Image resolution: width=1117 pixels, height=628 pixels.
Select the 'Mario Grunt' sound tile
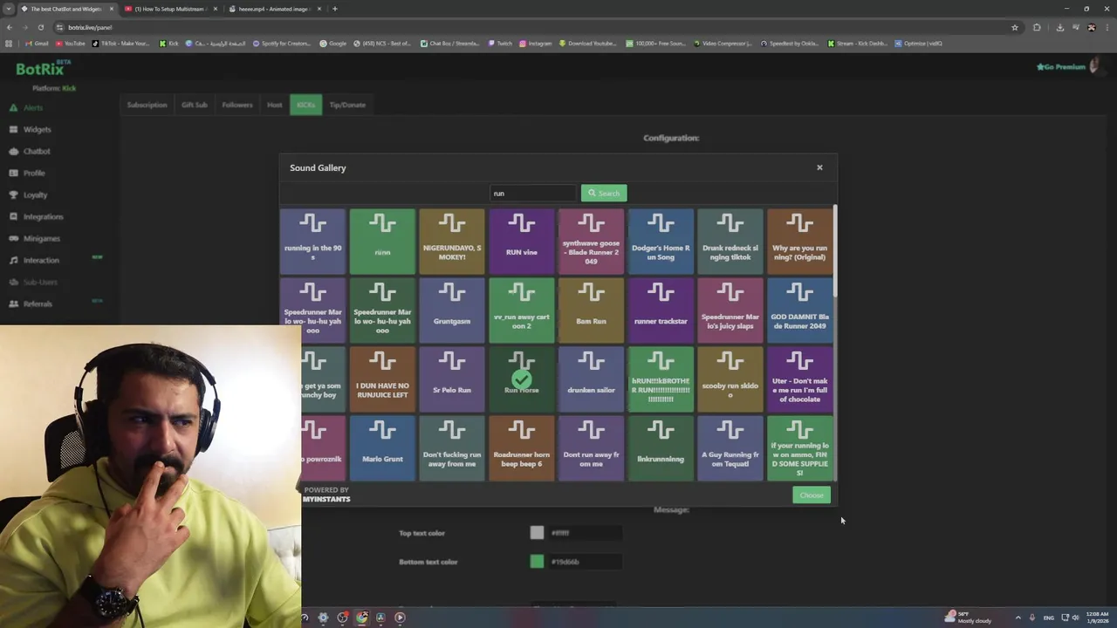pyautogui.click(x=382, y=448)
